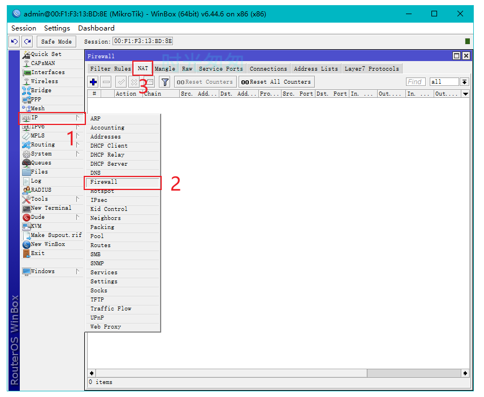Open the Session menu

[24, 28]
